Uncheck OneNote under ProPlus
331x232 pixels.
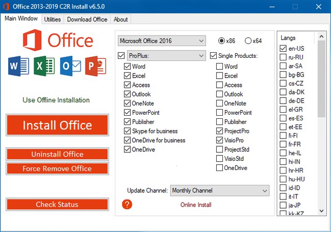tap(127, 103)
